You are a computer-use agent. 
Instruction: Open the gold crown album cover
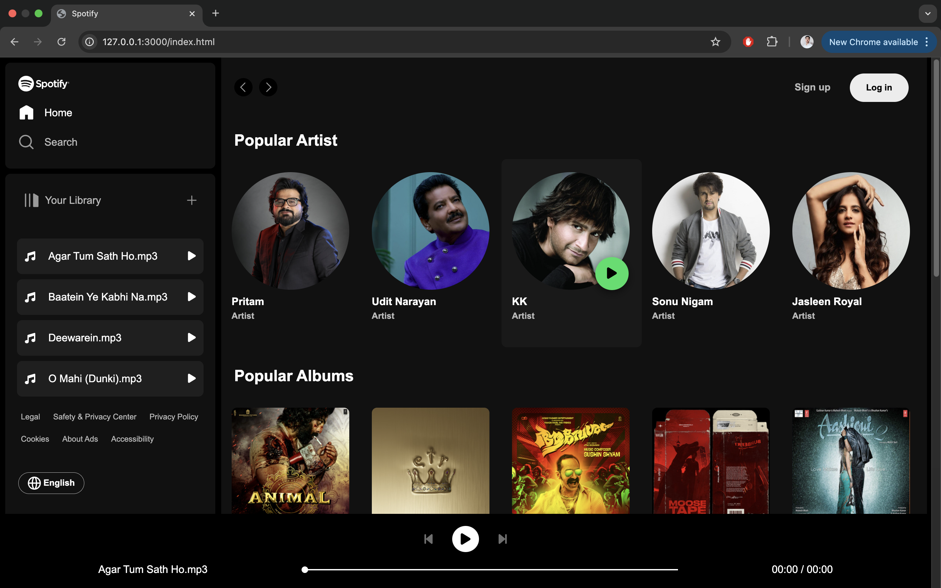click(x=430, y=461)
